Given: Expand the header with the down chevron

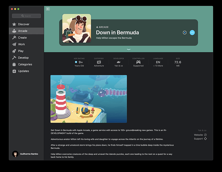Looking at the screenshot, I should (128, 49).
